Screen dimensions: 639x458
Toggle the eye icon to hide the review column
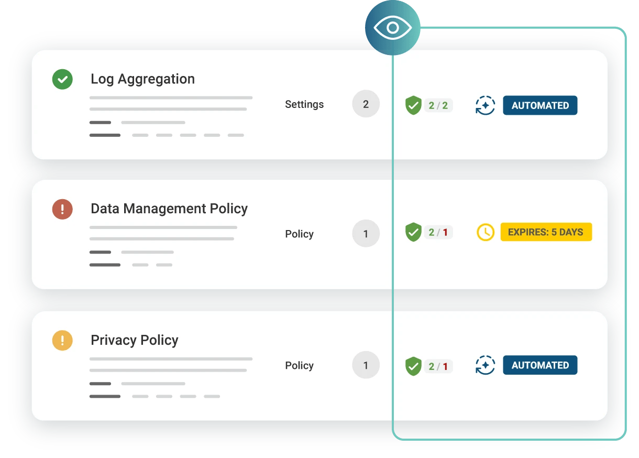[393, 28]
